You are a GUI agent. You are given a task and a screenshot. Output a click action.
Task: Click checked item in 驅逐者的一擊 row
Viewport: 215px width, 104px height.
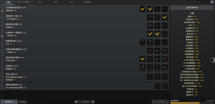[x=165, y=17]
